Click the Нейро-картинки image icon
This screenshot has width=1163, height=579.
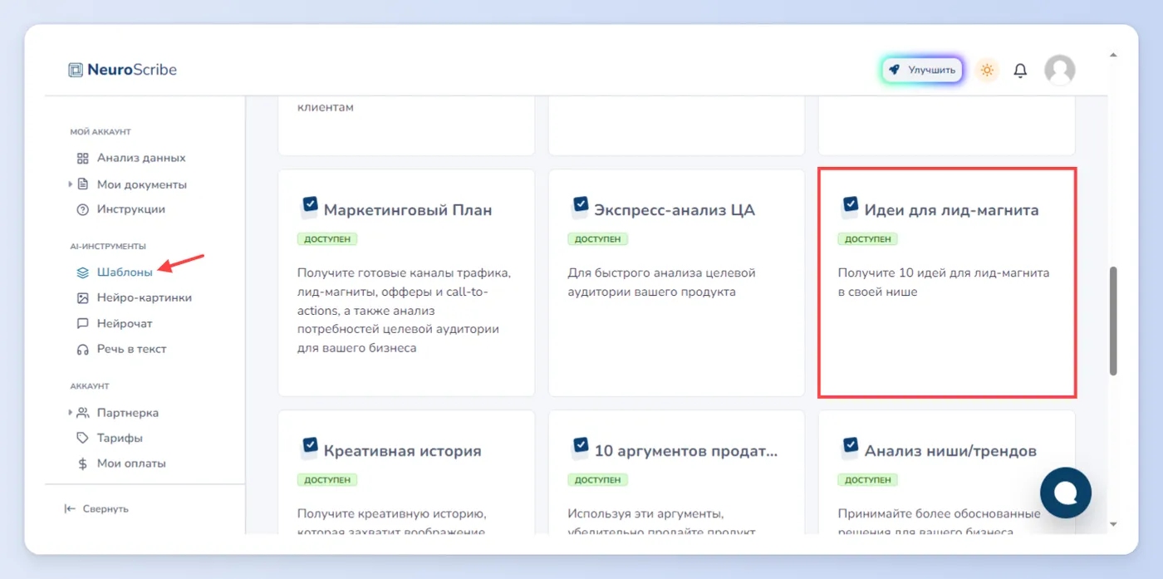click(82, 297)
